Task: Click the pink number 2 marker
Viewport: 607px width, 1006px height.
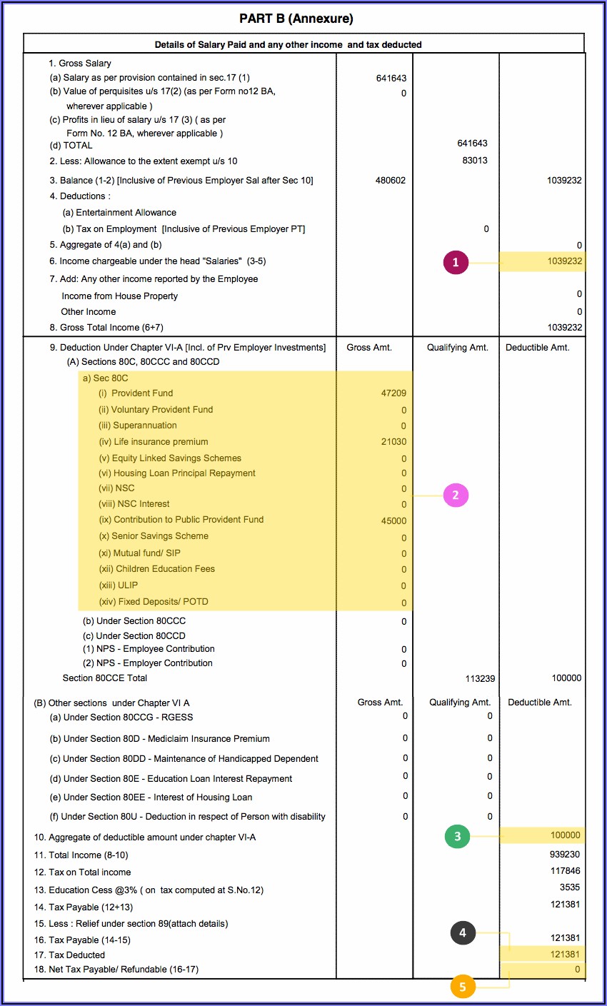Action: pos(456,495)
